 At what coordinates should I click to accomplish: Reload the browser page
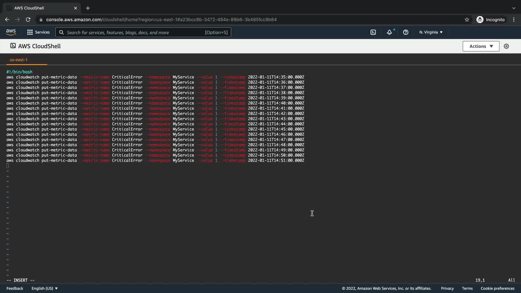[28, 20]
